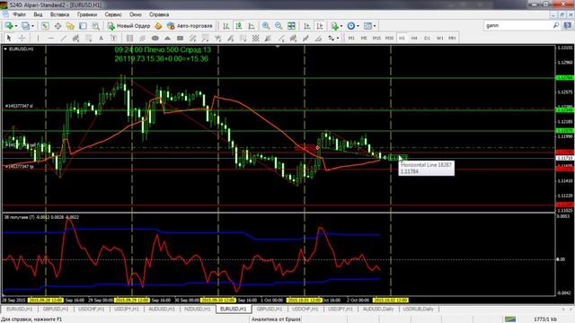
Task: Click the 2015.09.30 12:00 time marker
Action: [x=218, y=301]
